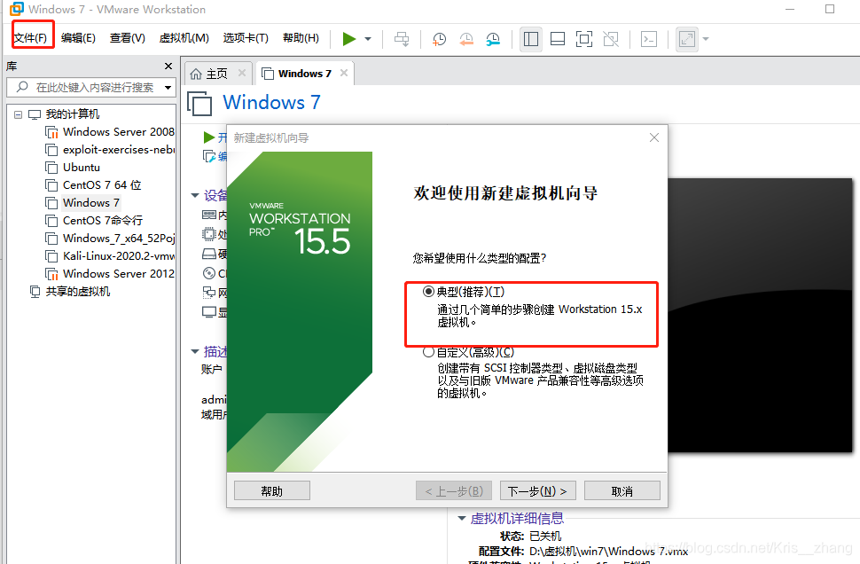Select CentOS 7 64 位 in library
The width and height of the screenshot is (860, 564).
pos(93,184)
